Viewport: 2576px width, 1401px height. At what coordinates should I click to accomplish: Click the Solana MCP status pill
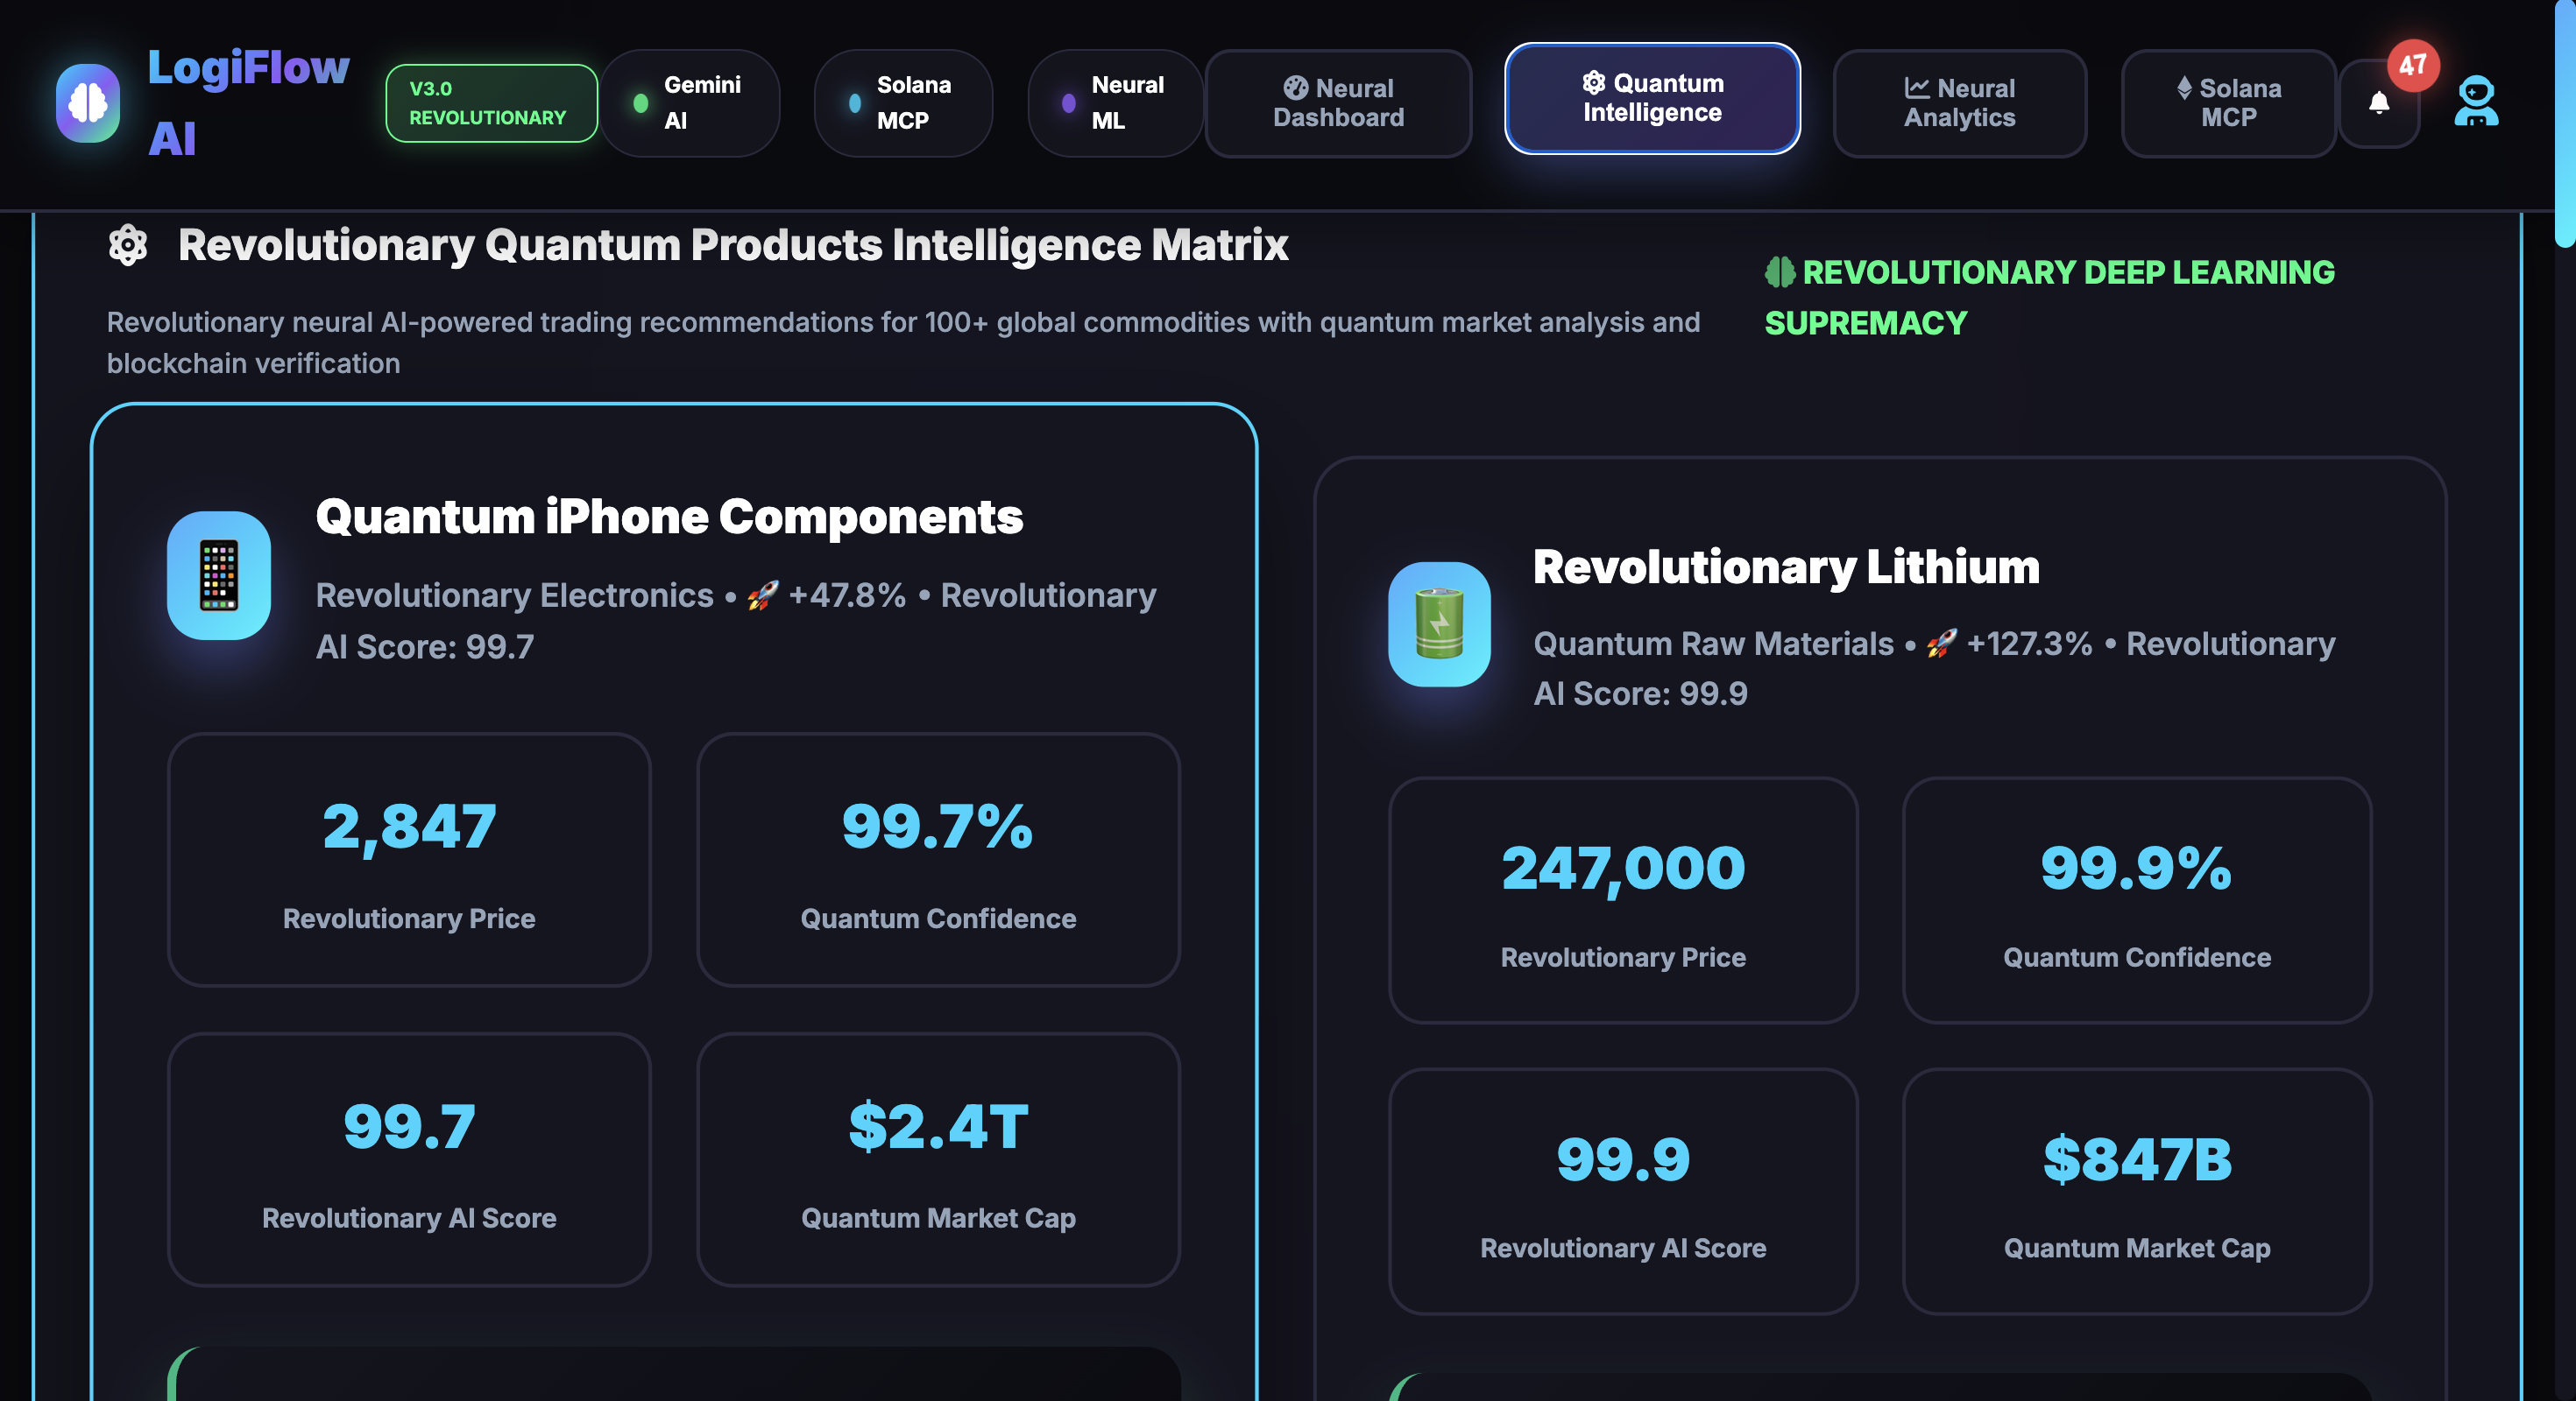coord(902,103)
